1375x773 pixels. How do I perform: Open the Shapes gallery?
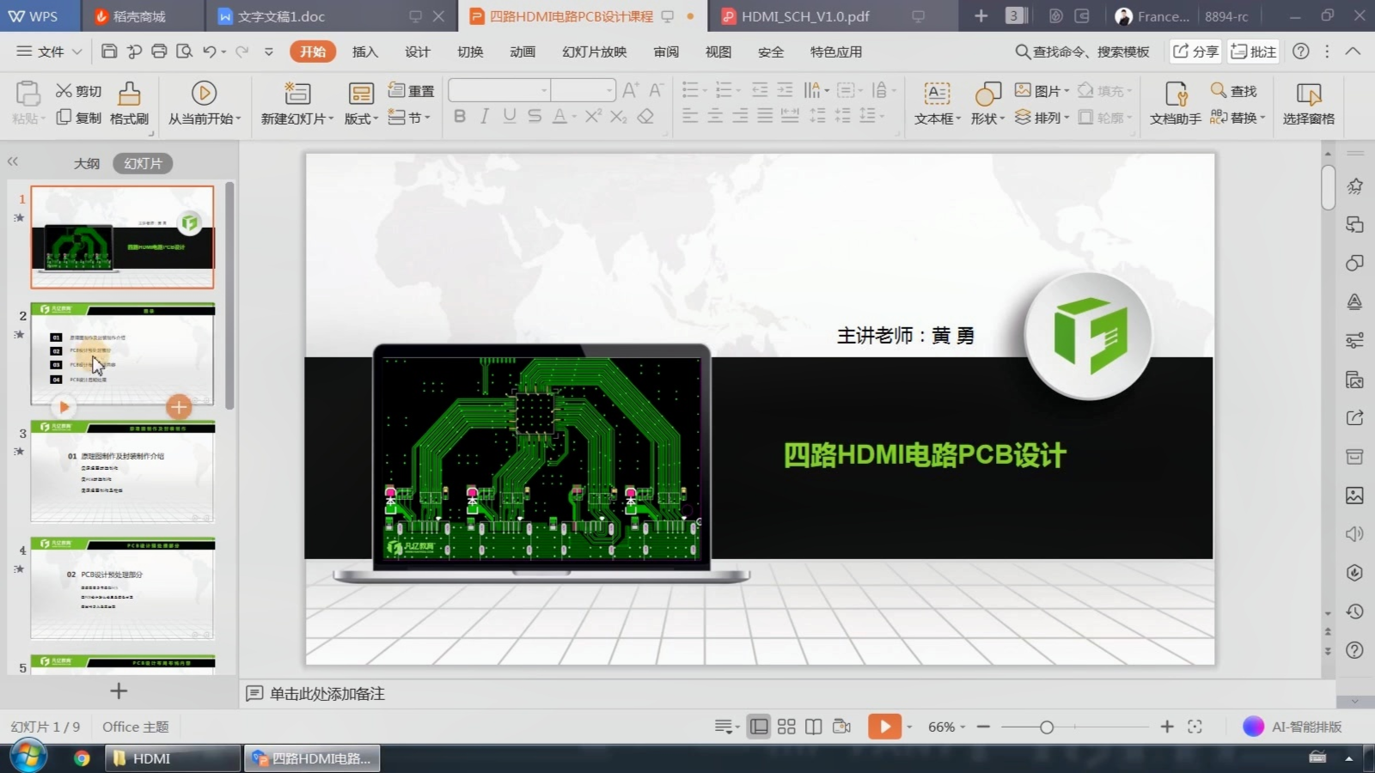pos(987,103)
